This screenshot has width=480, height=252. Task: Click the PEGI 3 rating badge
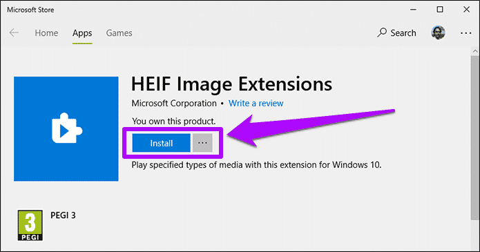click(x=30, y=225)
